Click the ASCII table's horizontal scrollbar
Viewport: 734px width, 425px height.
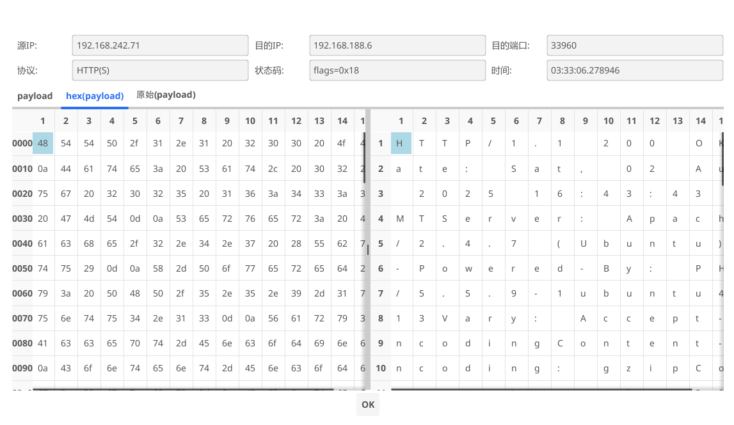tap(541, 389)
